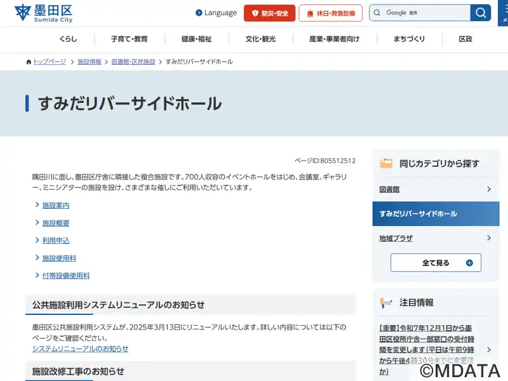This screenshot has height=381, width=508.
Task: Open the 健康・福祉 menu
Action: pos(196,39)
